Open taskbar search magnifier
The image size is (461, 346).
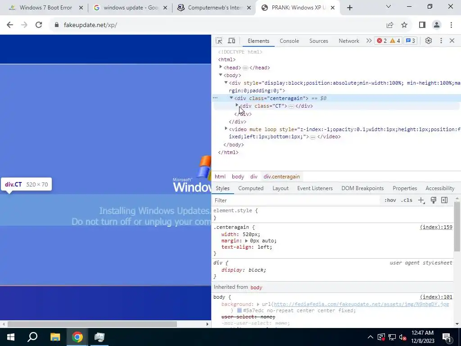(32, 337)
